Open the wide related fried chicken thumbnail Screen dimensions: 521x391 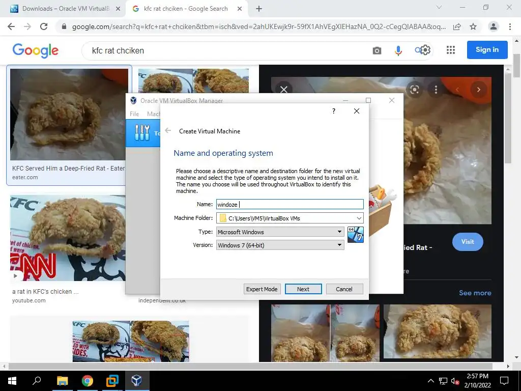(437, 331)
